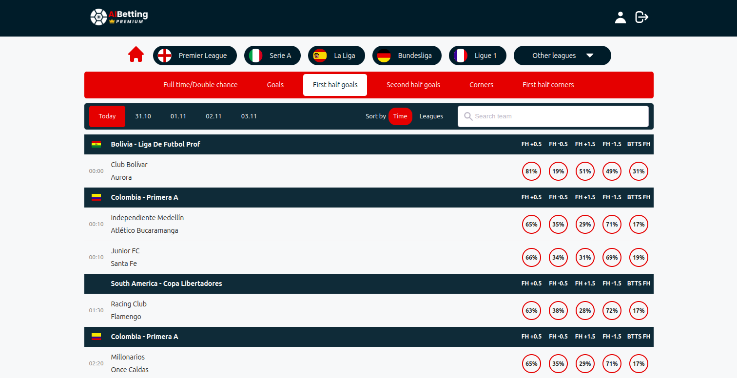Click the logout icon
The image size is (737, 378).
[x=641, y=18]
